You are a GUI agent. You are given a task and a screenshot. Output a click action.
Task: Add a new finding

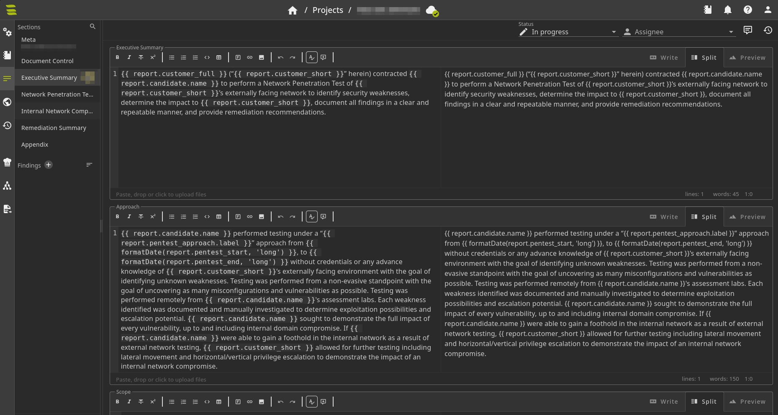[x=49, y=165]
